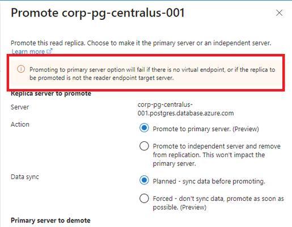Choose the Planned data sync radio button

coord(144,180)
